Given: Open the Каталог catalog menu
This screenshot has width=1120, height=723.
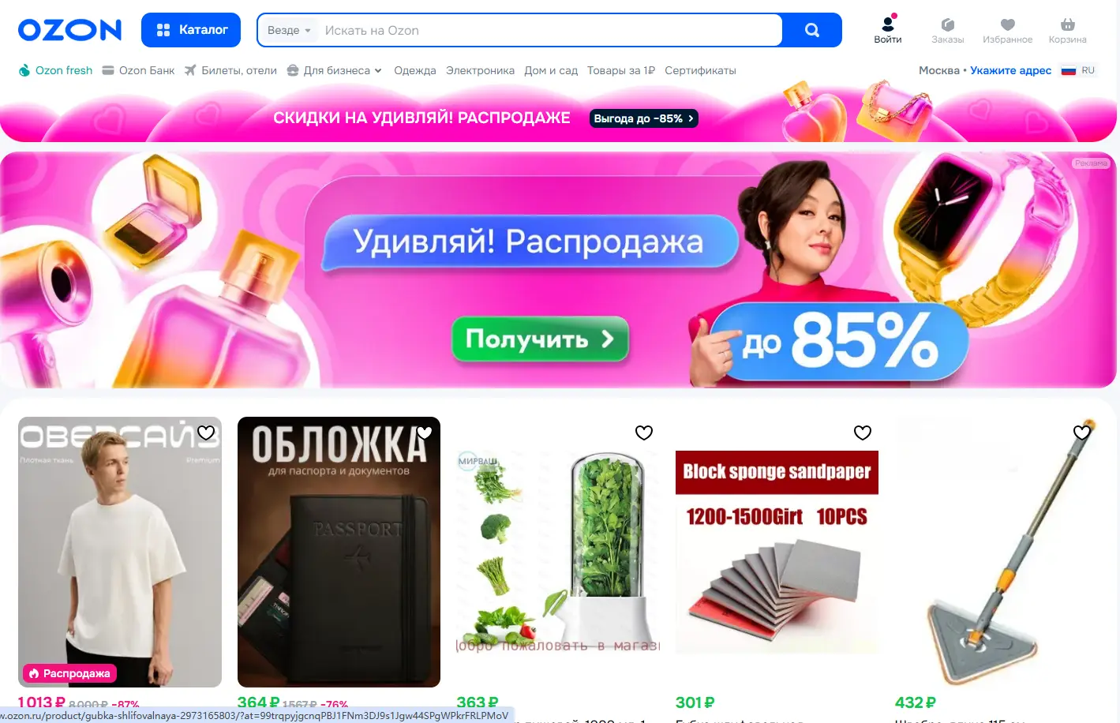Looking at the screenshot, I should [191, 30].
